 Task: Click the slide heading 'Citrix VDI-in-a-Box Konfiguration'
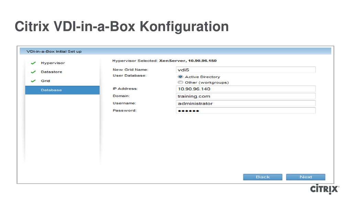click(x=122, y=26)
